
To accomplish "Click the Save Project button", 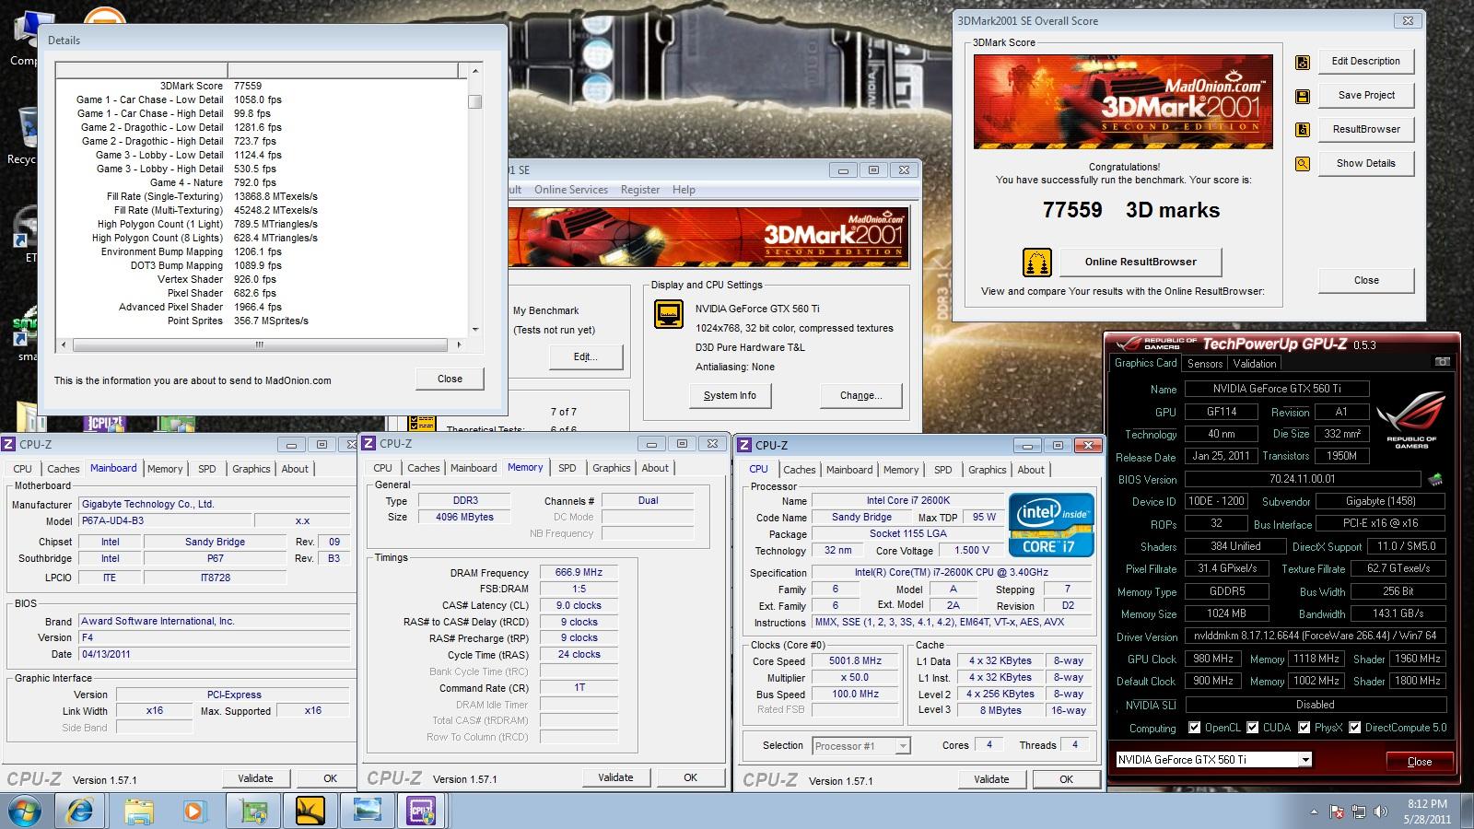I will (x=1365, y=96).
